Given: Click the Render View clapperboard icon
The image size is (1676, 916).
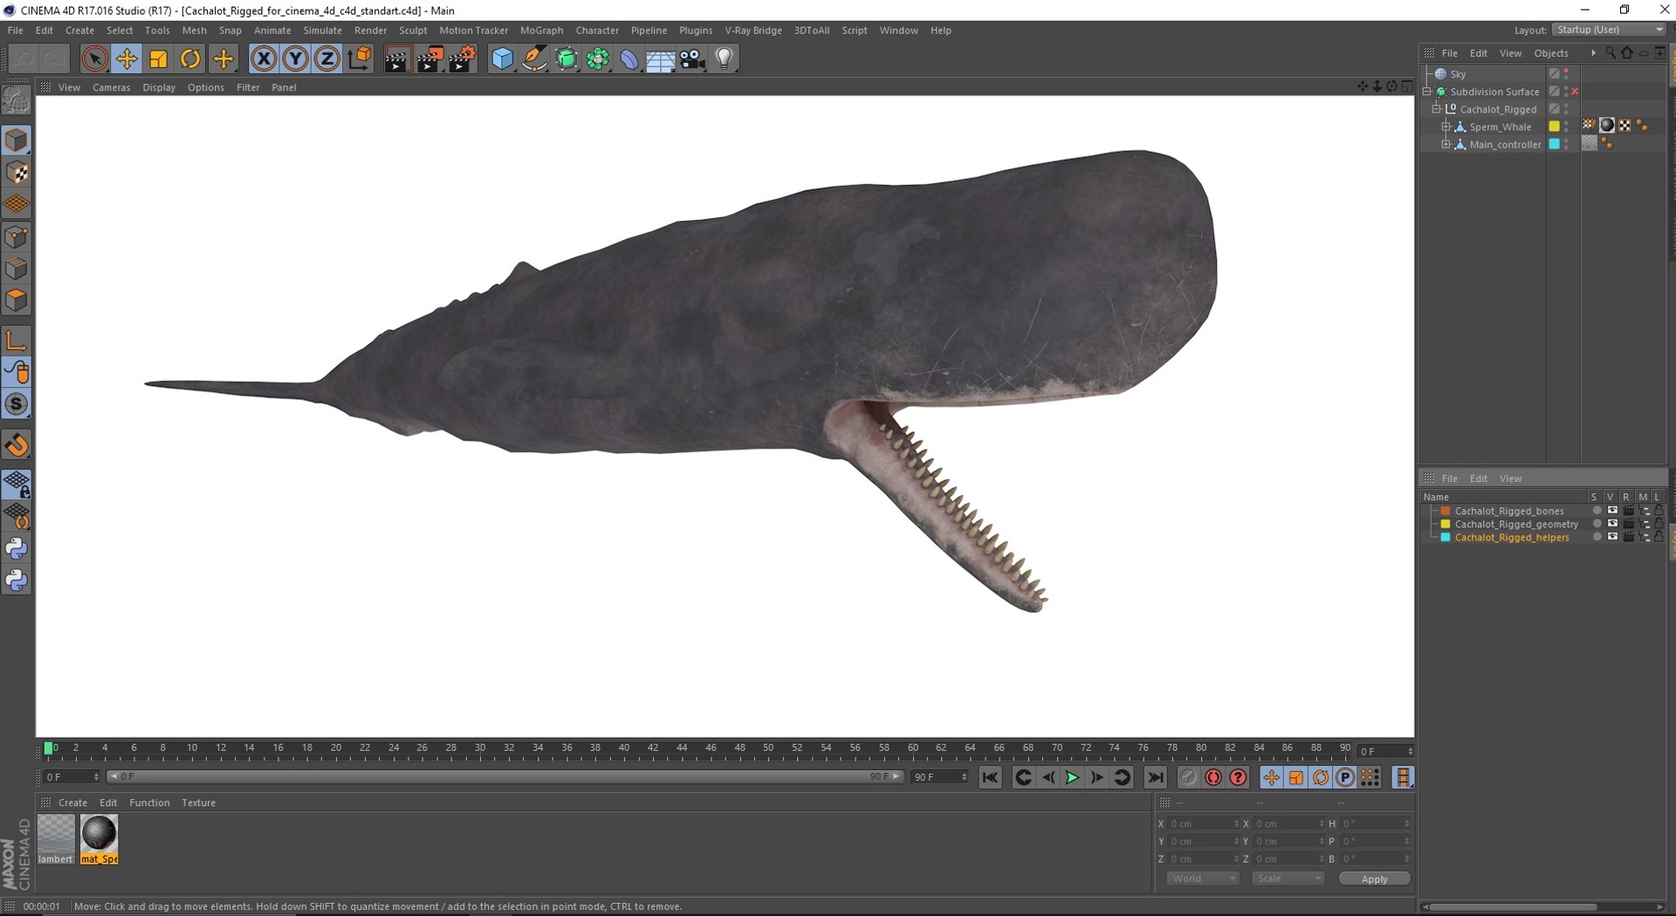Looking at the screenshot, I should point(397,59).
